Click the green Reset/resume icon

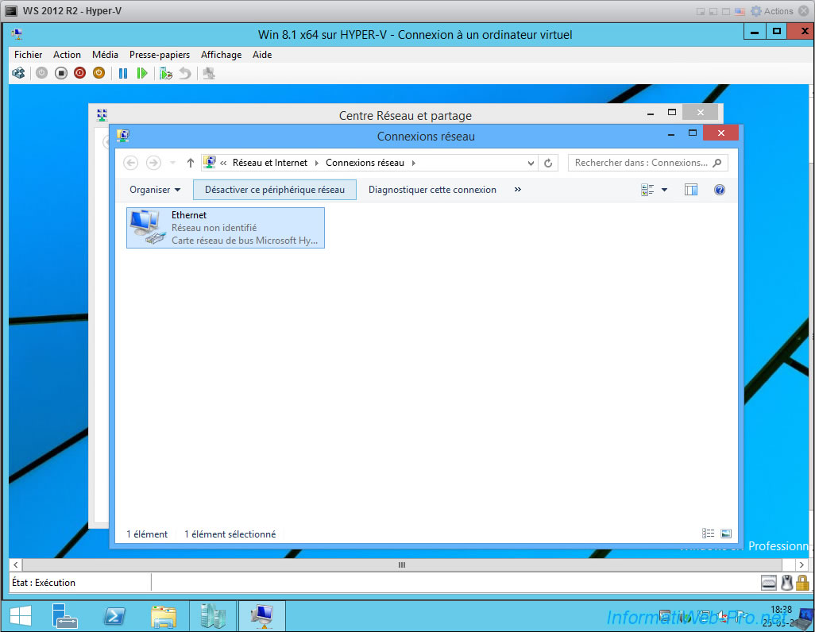pyautogui.click(x=142, y=73)
